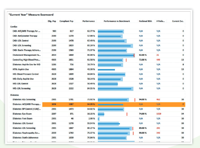Select the Performance vs Benchmark column header
The image size is (200, 148).
coord(117,21)
